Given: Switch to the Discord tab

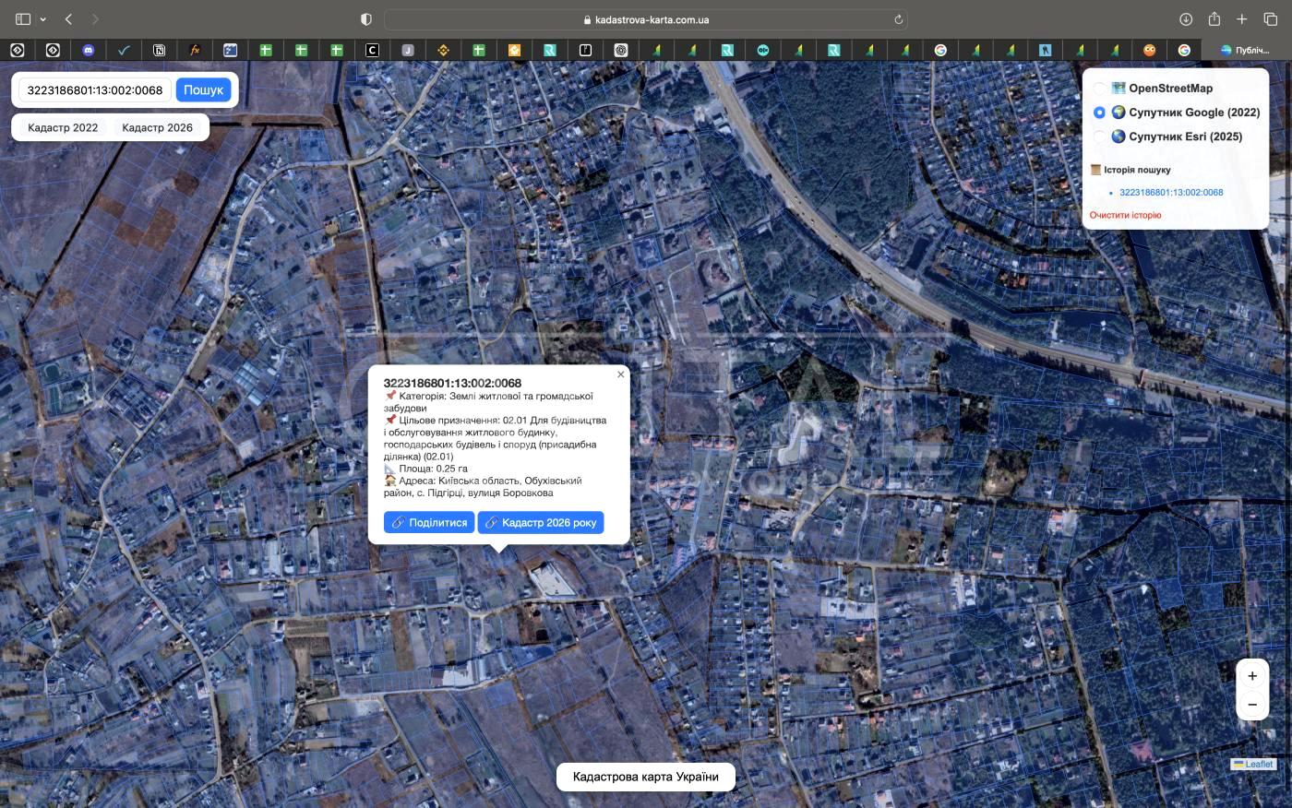Looking at the screenshot, I should [88, 50].
